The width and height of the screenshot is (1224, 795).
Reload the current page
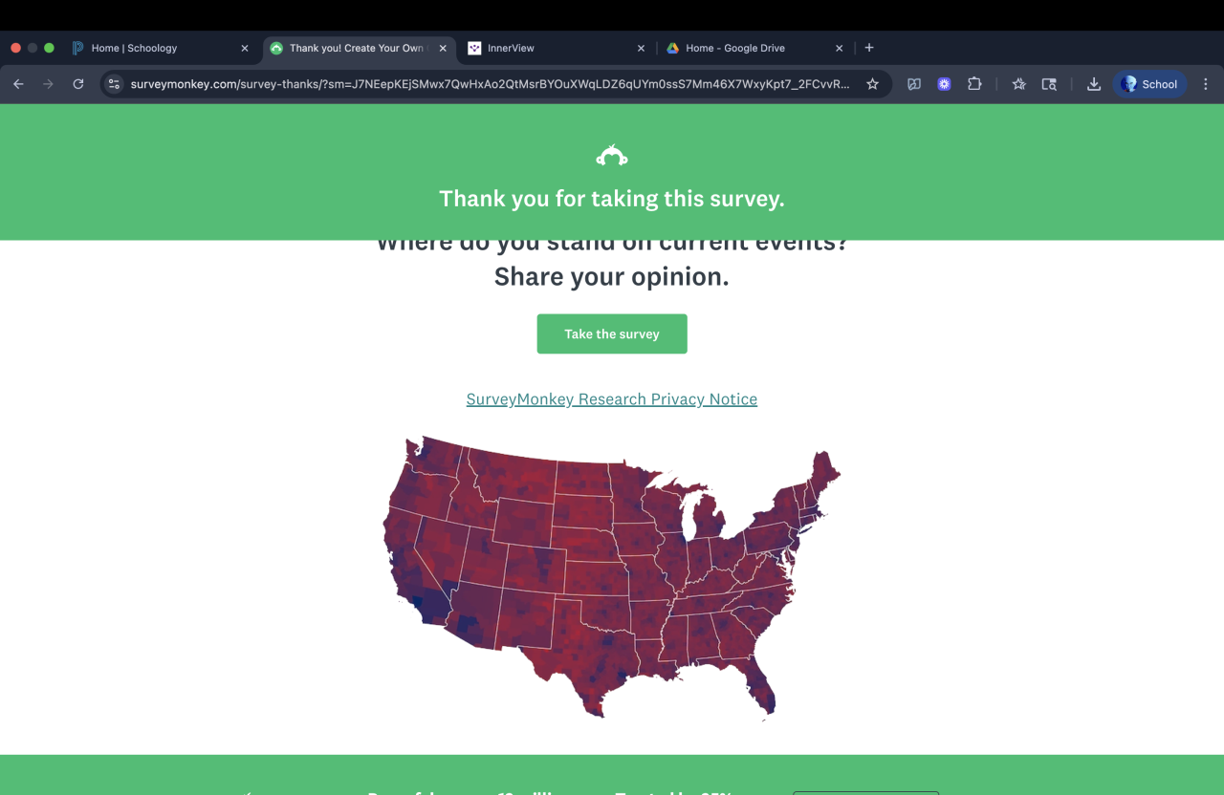click(x=78, y=84)
